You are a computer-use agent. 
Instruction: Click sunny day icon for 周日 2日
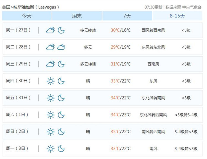pyautogui.click(x=51, y=132)
